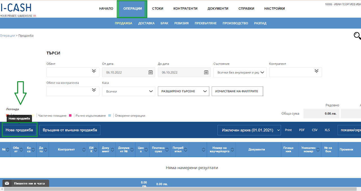Open the Каса dropdown showing Всички
361x191 pixels.
click(129, 91)
